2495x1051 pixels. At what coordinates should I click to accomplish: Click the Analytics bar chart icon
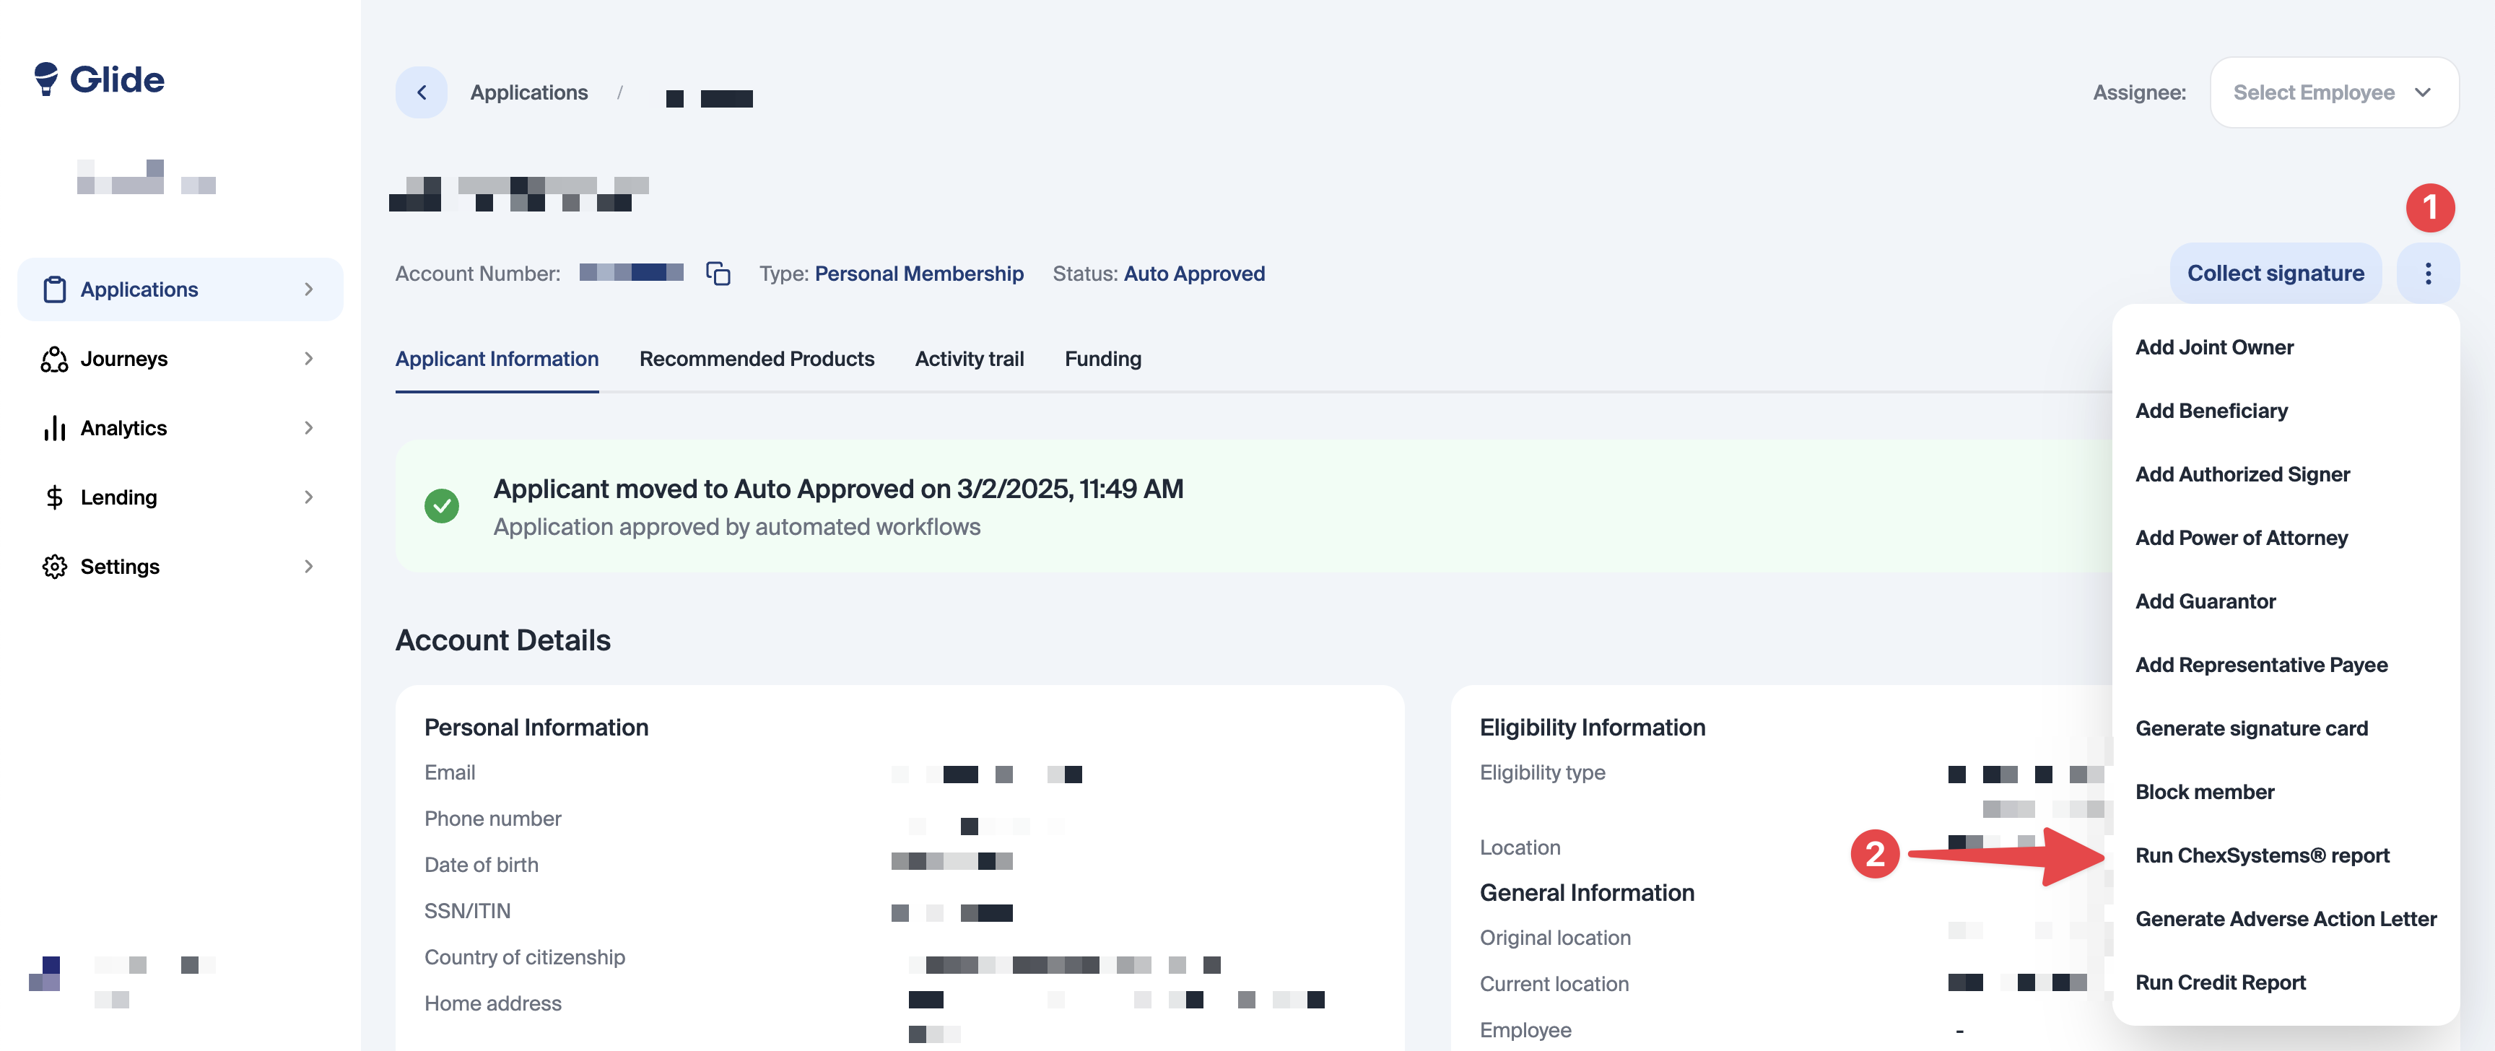54,428
